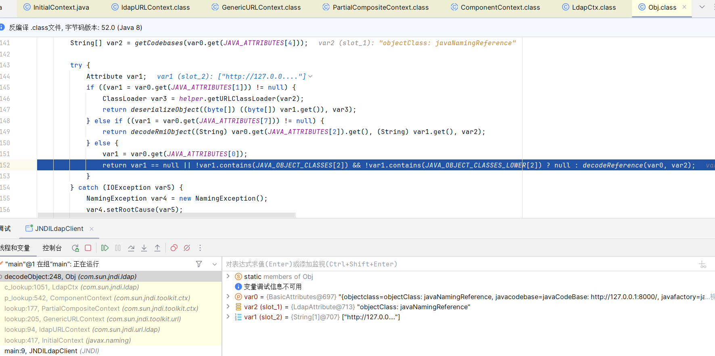
Task: Click the Obj.class tab class icon
Action: pos(642,7)
